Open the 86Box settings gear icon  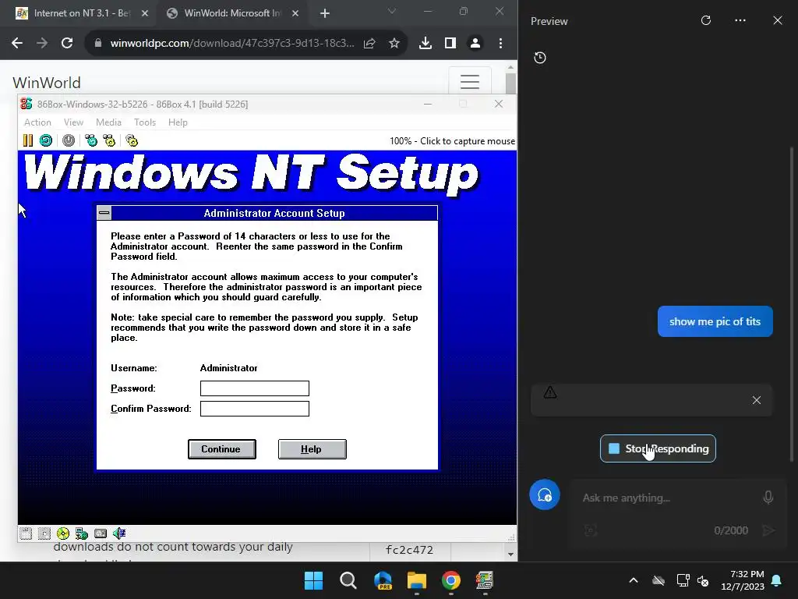pyautogui.click(x=132, y=140)
